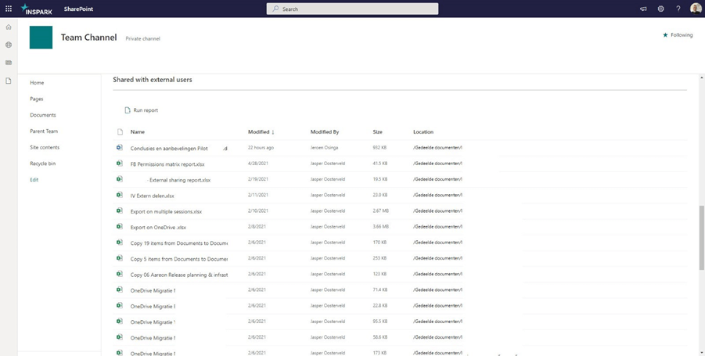Open SharePoint home link in header
Viewport: 705px width, 356px height.
point(79,9)
